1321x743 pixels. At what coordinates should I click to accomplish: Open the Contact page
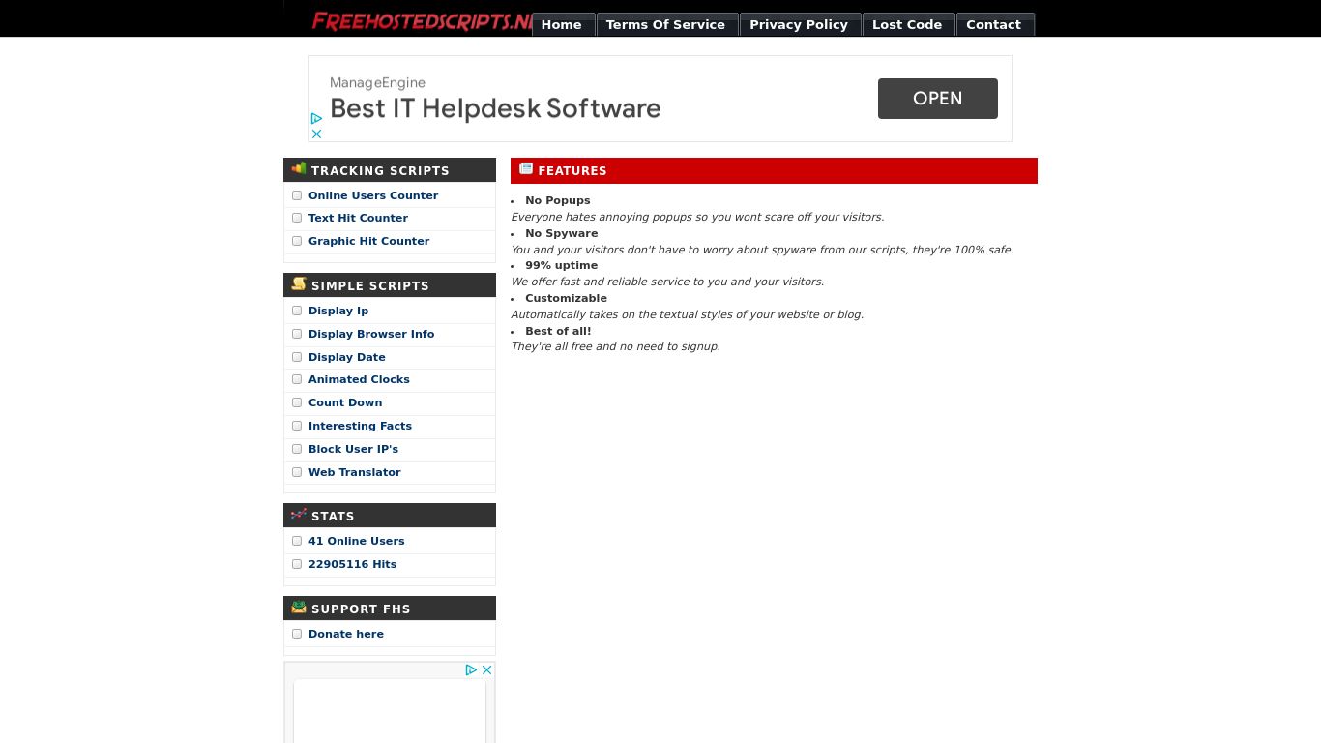point(994,24)
